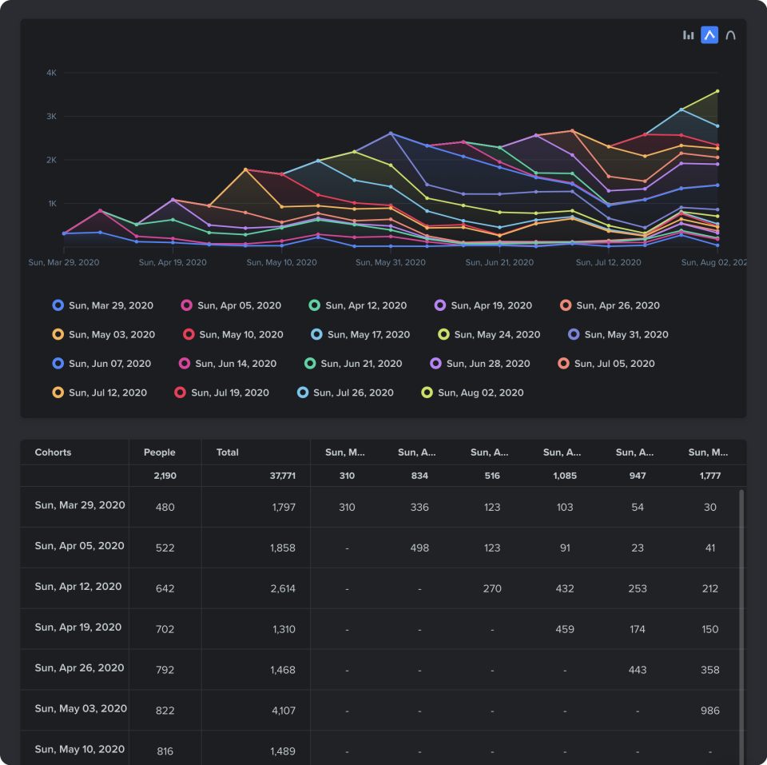767x765 pixels.
Task: Switch to the smoothed curve chart icon
Action: coord(729,34)
